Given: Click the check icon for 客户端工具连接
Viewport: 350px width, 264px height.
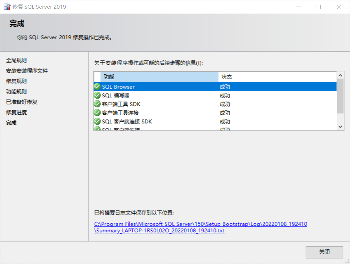Looking at the screenshot, I should pyautogui.click(x=97, y=113).
